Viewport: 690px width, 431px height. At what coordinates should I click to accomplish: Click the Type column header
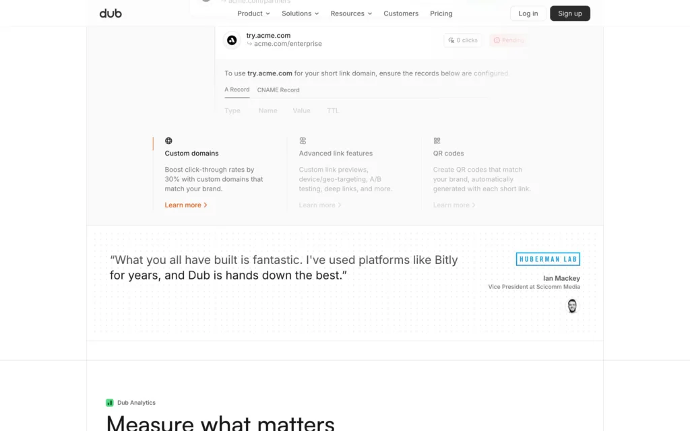pos(232,111)
